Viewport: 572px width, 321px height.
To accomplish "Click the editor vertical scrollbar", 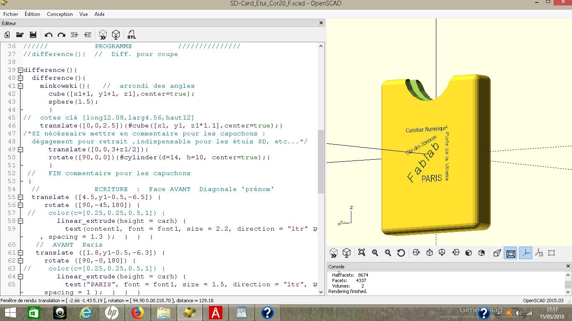I will tap(321, 161).
